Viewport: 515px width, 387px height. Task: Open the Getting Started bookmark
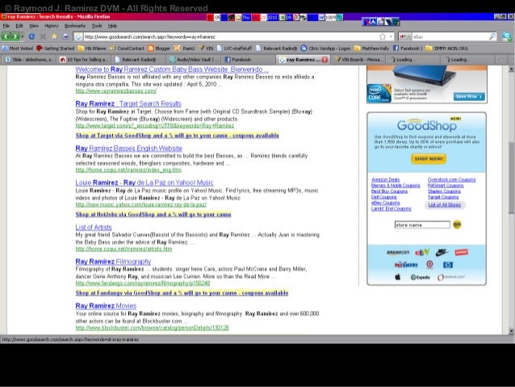(x=55, y=48)
